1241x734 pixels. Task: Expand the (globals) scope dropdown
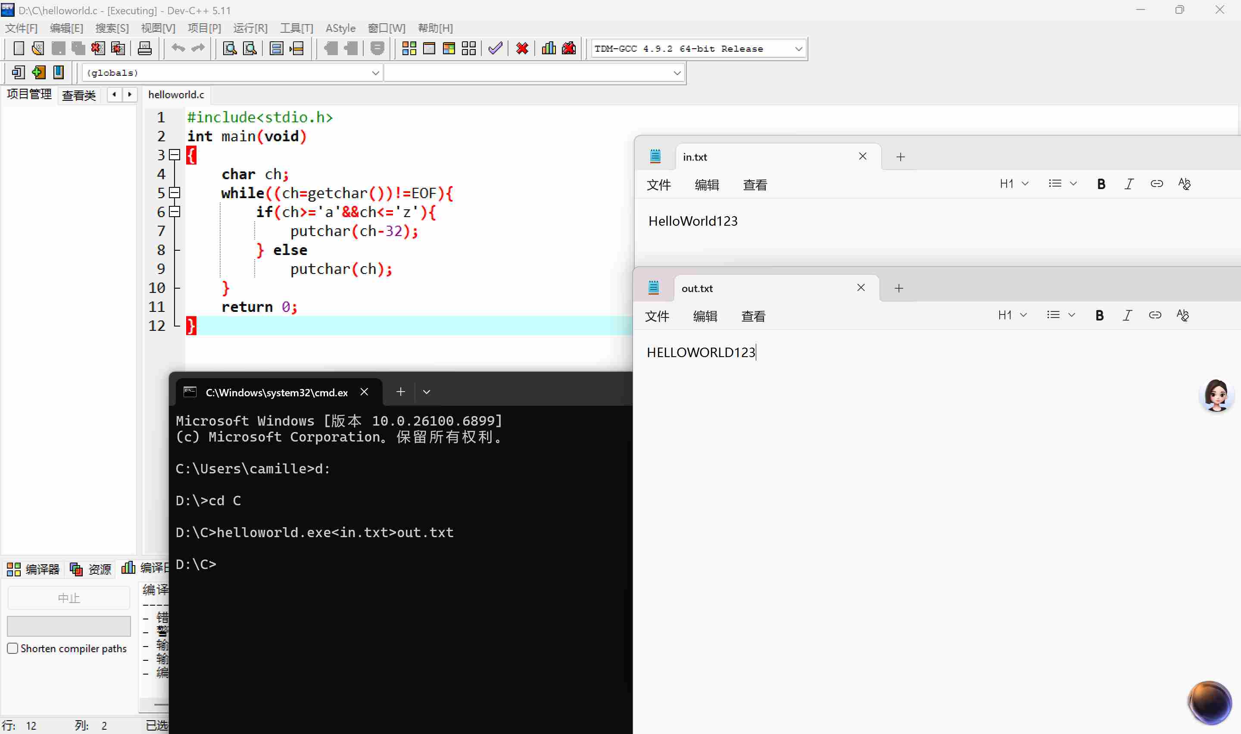pos(375,73)
